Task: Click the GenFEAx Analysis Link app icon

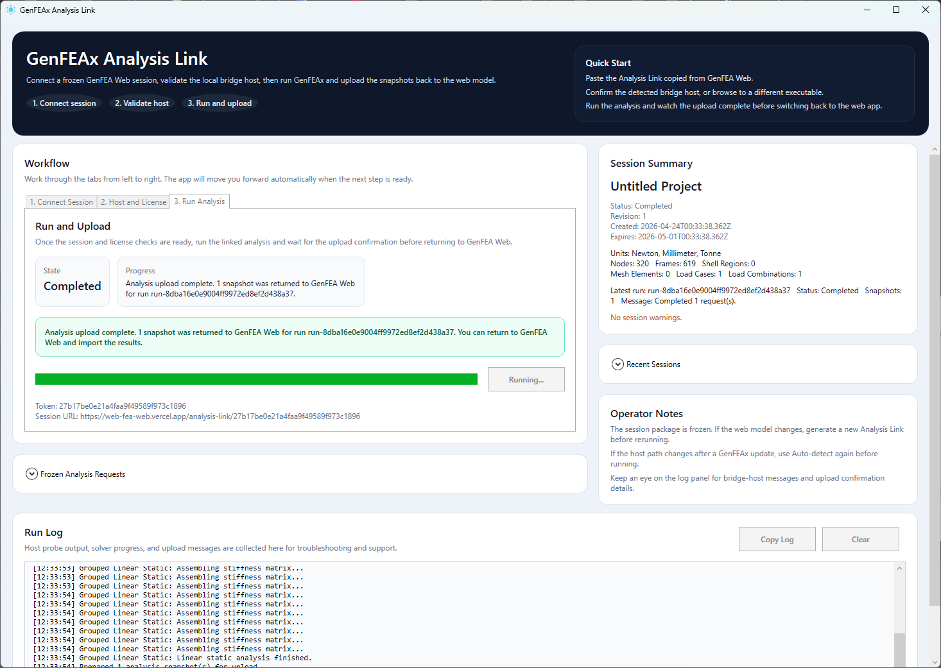Action: [x=10, y=10]
